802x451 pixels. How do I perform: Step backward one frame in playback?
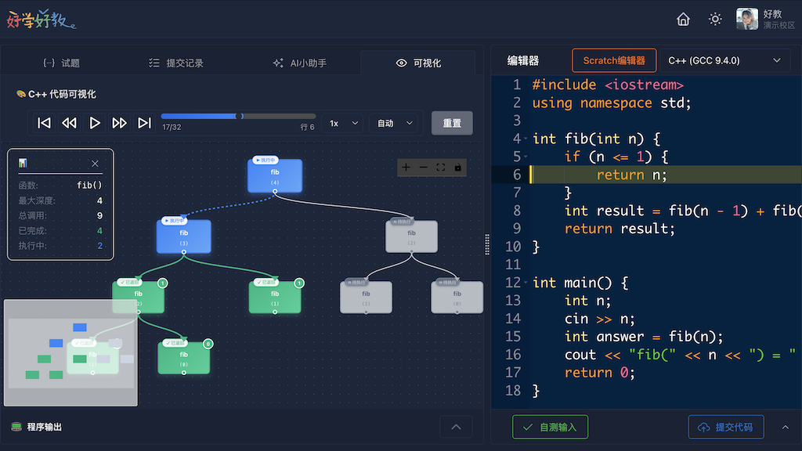click(70, 123)
